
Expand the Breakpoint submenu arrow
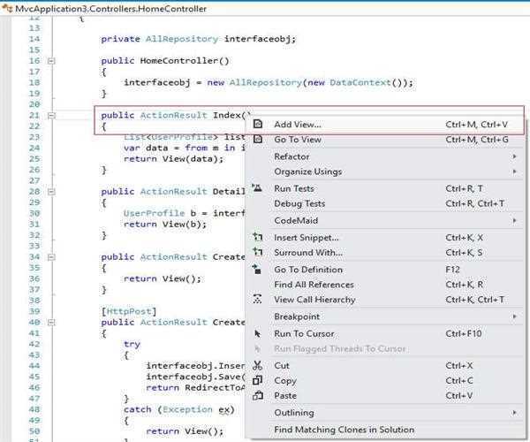(x=514, y=316)
